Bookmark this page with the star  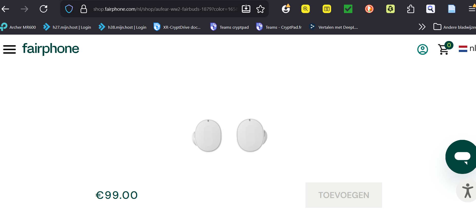point(260,9)
